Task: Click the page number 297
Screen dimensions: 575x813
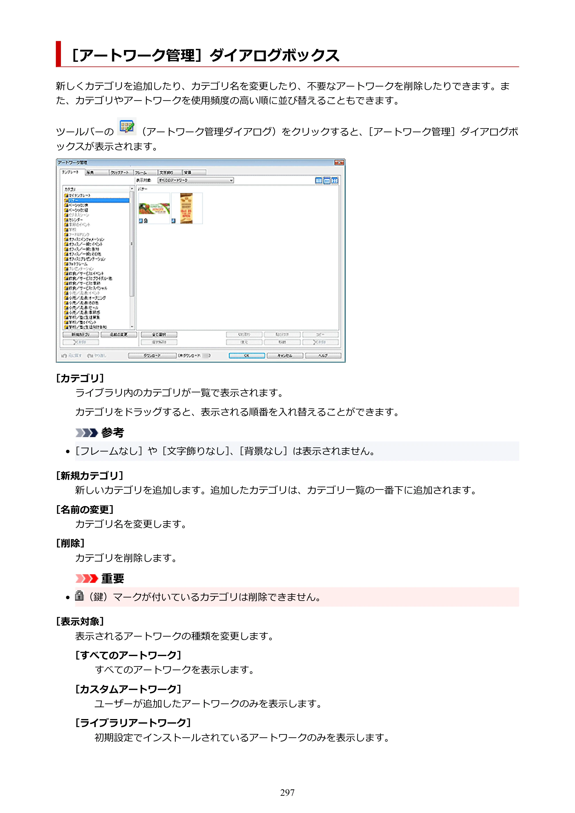Action: coord(287,793)
